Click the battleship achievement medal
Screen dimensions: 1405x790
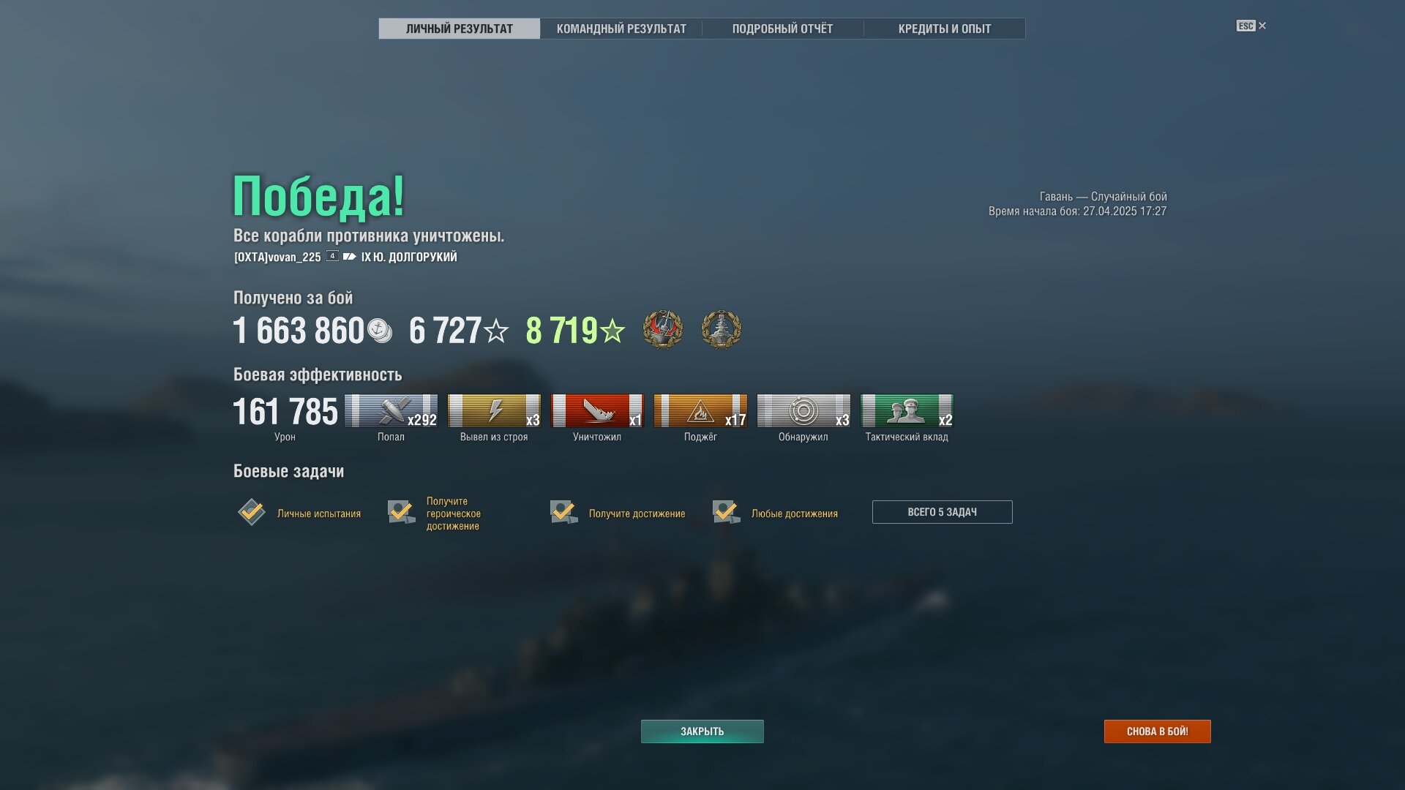tap(721, 329)
